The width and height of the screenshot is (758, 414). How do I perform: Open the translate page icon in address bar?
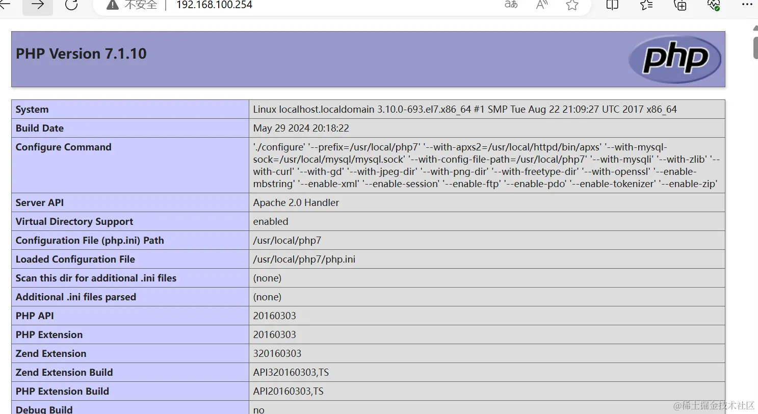(511, 5)
